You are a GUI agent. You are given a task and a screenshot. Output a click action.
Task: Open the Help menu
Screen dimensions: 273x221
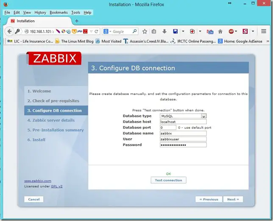[87, 13]
